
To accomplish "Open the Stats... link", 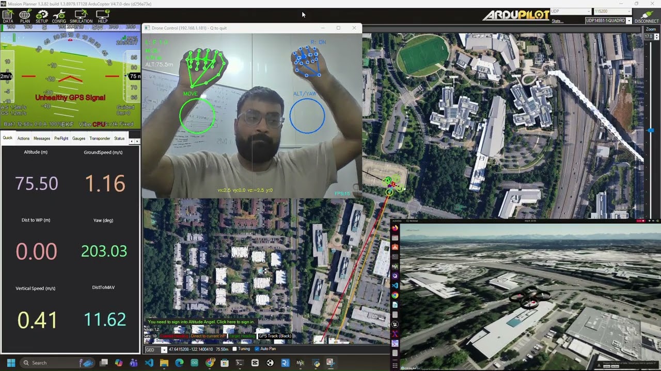I will (557, 21).
